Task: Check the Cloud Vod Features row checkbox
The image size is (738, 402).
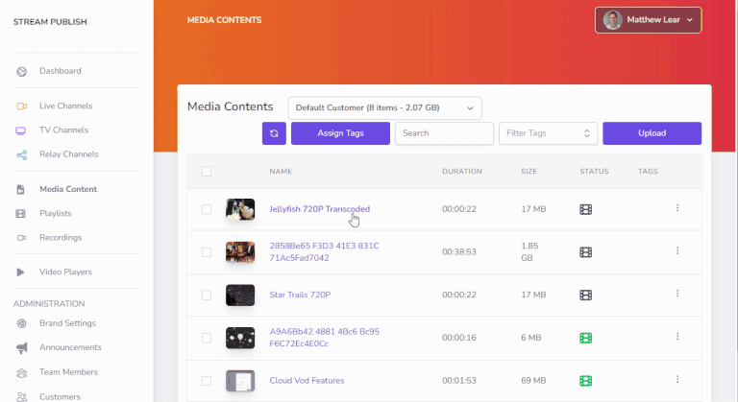Action: coord(207,381)
